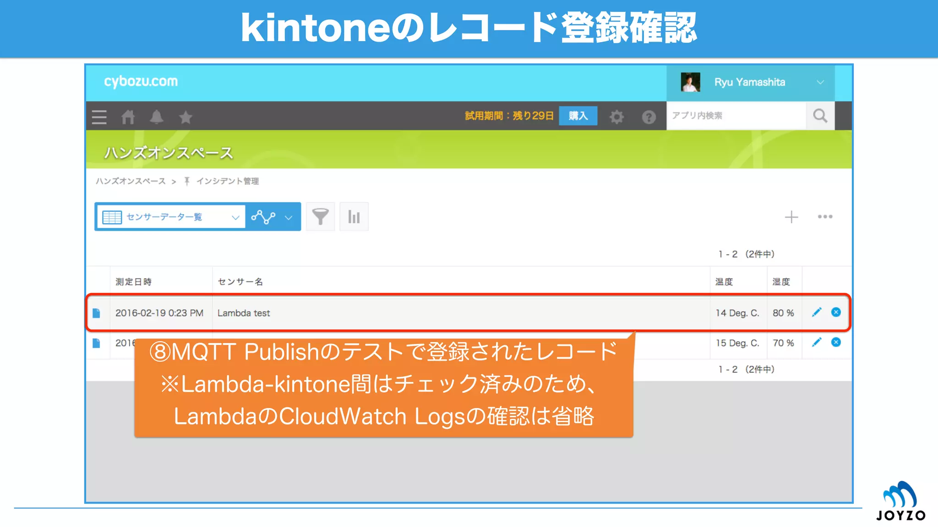Click the trial period 試用期間 notice
938x527 pixels.
click(x=509, y=116)
